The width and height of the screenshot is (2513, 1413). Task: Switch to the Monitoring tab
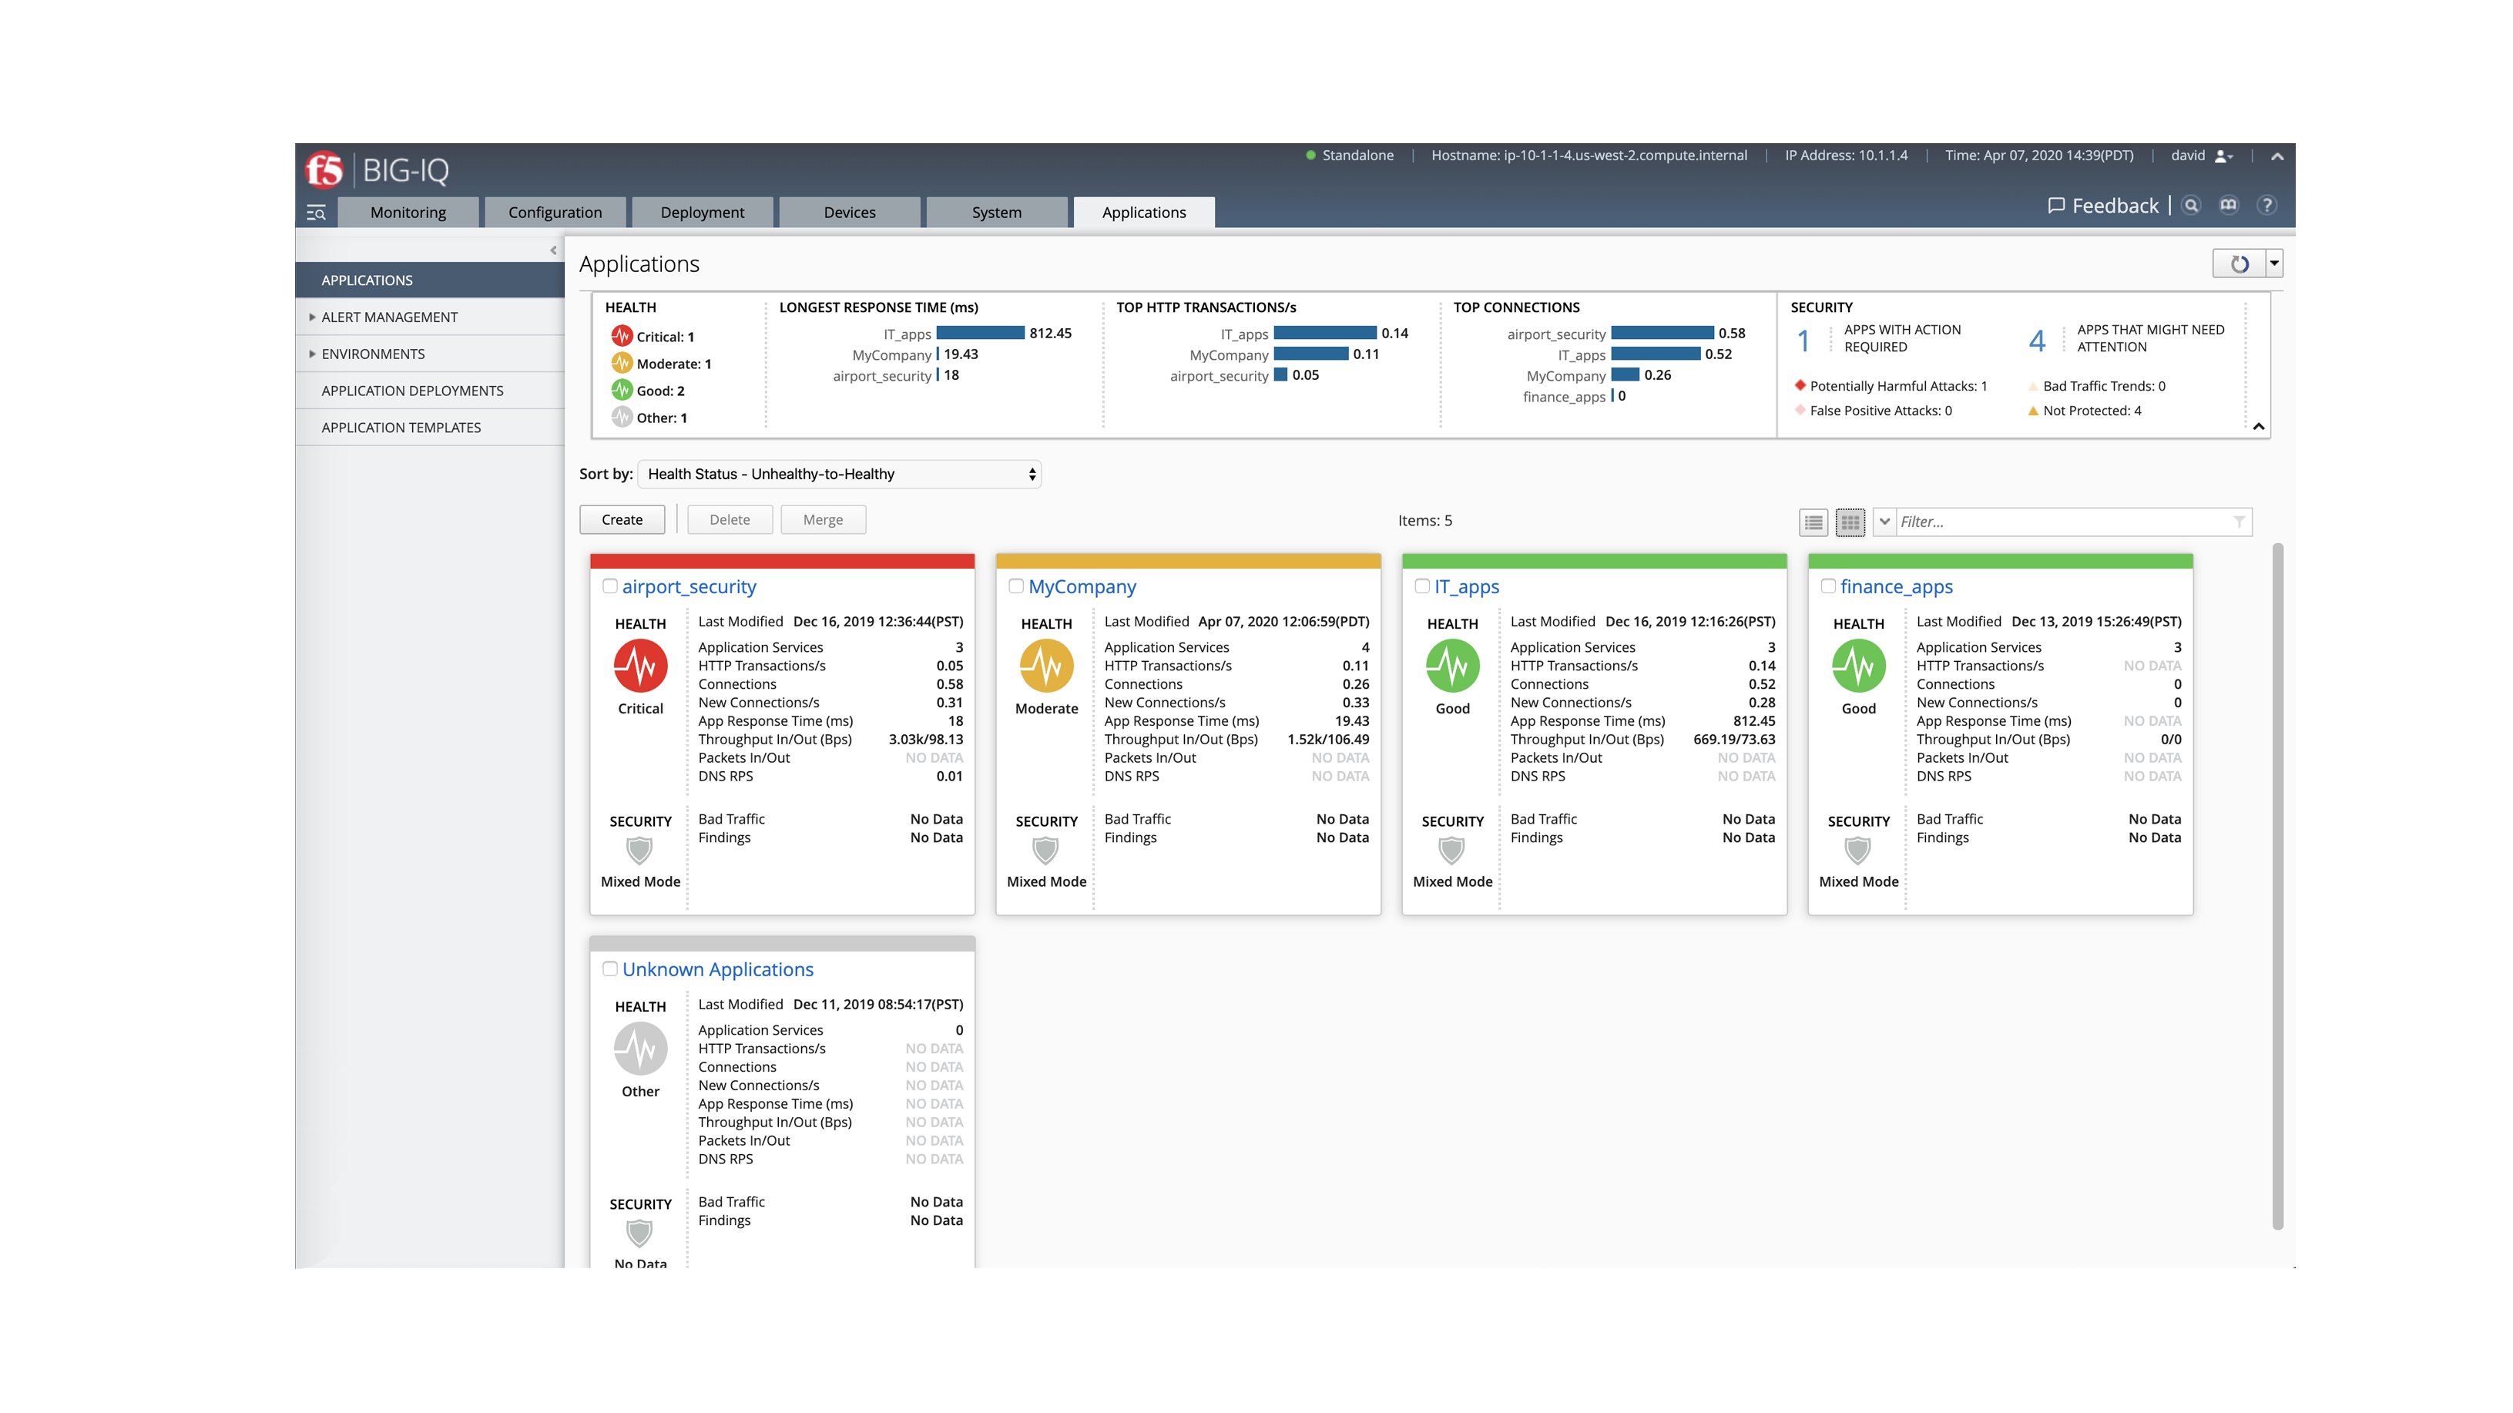408,212
